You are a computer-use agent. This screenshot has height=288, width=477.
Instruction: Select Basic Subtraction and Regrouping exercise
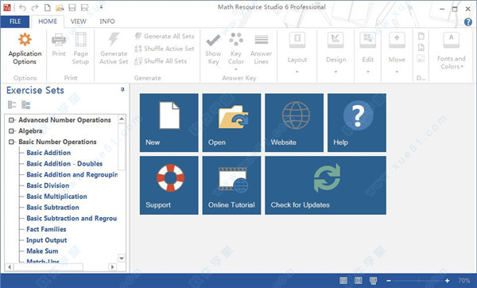click(72, 219)
